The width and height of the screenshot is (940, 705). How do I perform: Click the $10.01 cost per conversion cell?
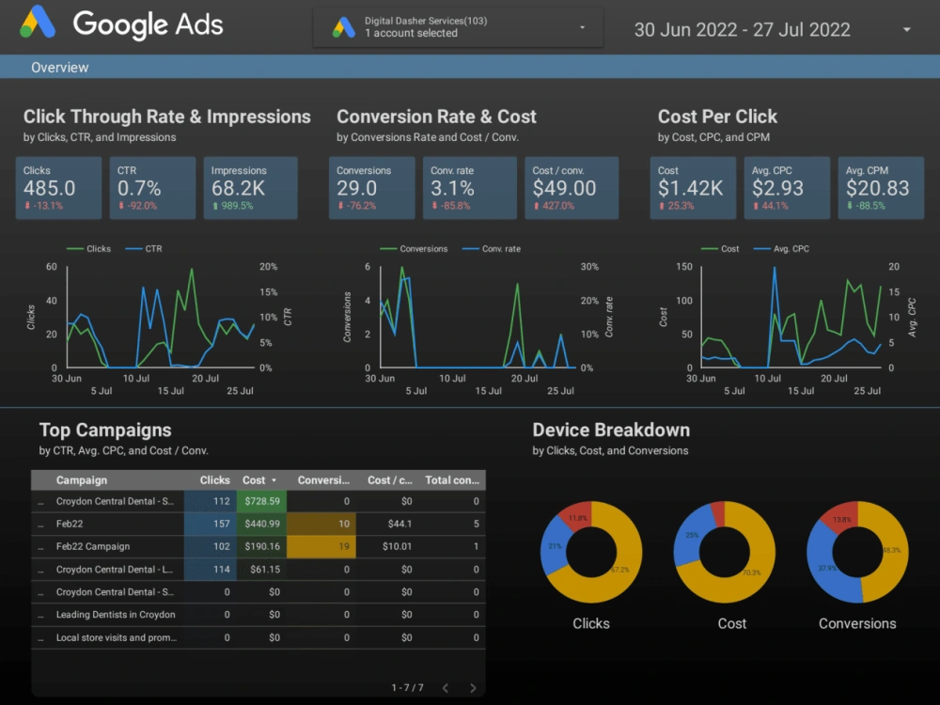coord(397,547)
